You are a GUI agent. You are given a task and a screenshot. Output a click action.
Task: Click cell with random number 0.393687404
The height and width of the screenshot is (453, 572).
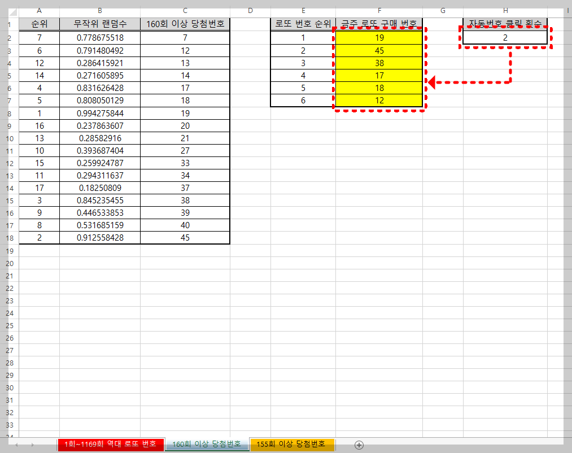pos(100,150)
